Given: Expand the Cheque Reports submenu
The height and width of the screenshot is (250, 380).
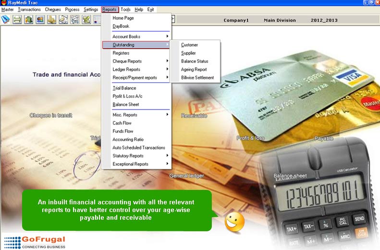Looking at the screenshot, I should (x=136, y=62).
